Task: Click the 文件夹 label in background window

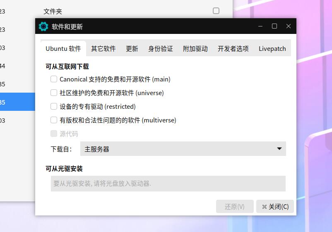Action: click(53, 11)
